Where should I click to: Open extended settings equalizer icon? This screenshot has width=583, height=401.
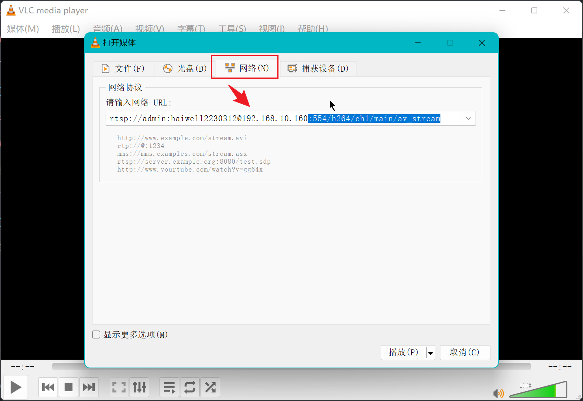139,387
